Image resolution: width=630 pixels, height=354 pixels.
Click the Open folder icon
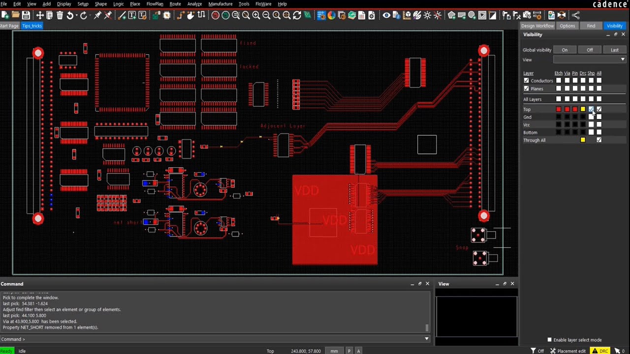pos(16,15)
